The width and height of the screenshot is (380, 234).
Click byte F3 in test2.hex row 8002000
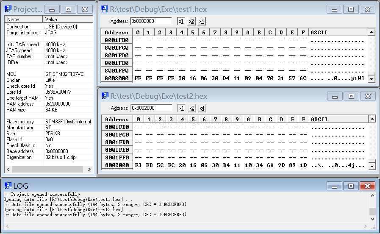coord(138,165)
